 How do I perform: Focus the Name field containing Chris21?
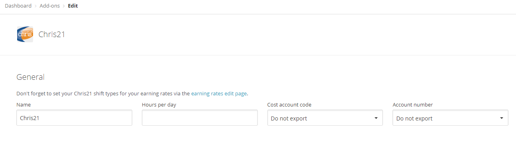point(74,118)
